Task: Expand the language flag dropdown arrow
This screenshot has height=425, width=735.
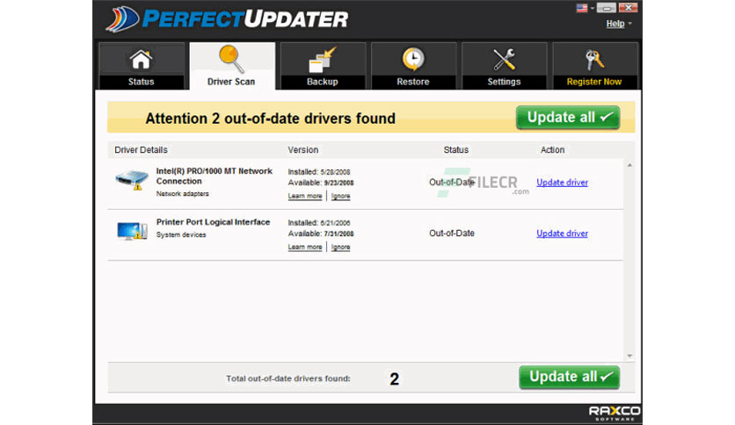Action: coord(592,8)
